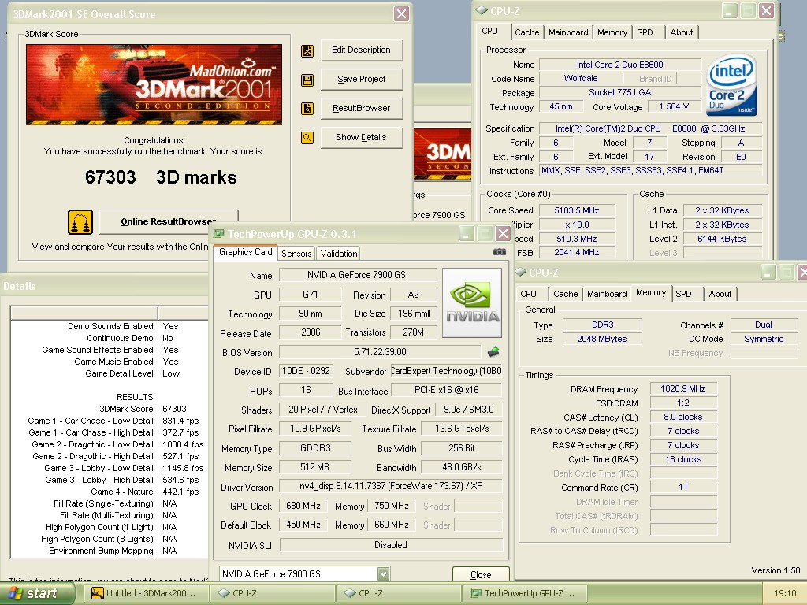Click the Close button in GPU-Z
Viewport: 807px width, 605px height.
click(x=481, y=574)
